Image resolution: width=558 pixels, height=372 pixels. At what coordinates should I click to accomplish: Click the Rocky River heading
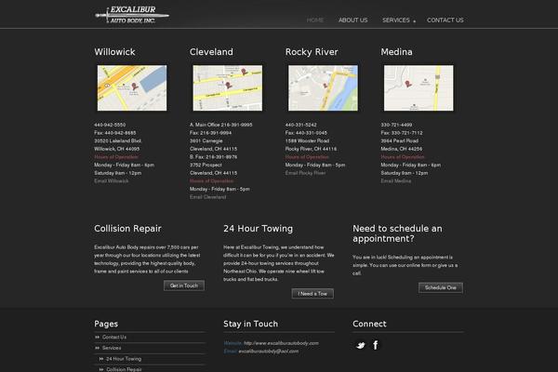(312, 52)
